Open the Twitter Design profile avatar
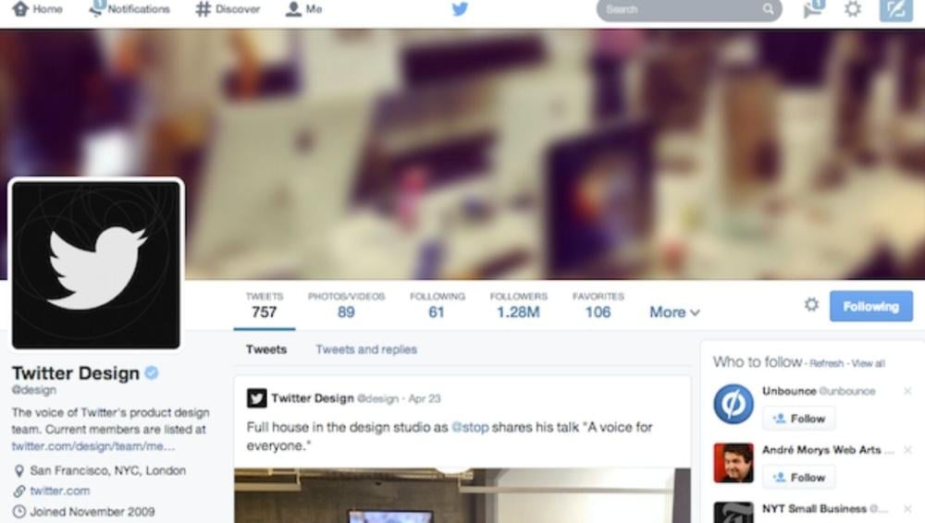Viewport: 925px width, 523px height. 96,265
